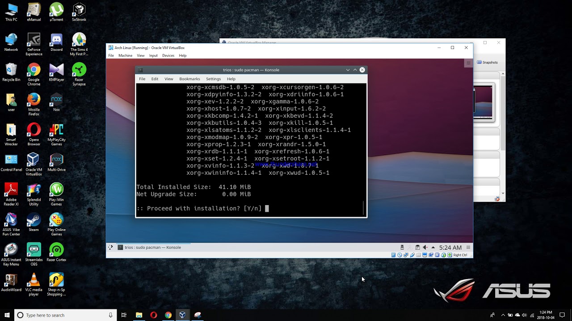
Task: Open Konsole's Edit menu
Action: click(x=155, y=79)
